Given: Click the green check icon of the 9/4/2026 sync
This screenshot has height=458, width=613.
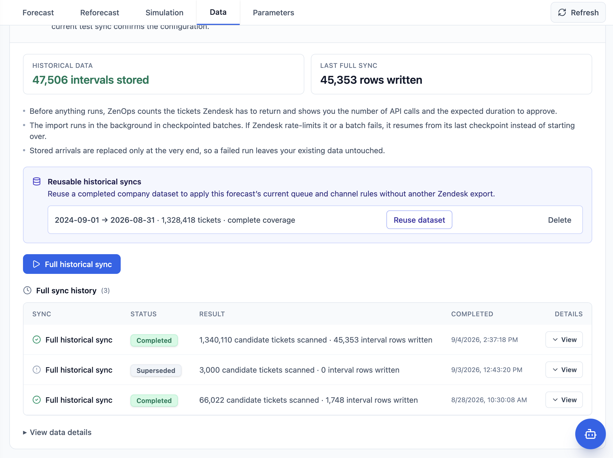Looking at the screenshot, I should (37, 340).
